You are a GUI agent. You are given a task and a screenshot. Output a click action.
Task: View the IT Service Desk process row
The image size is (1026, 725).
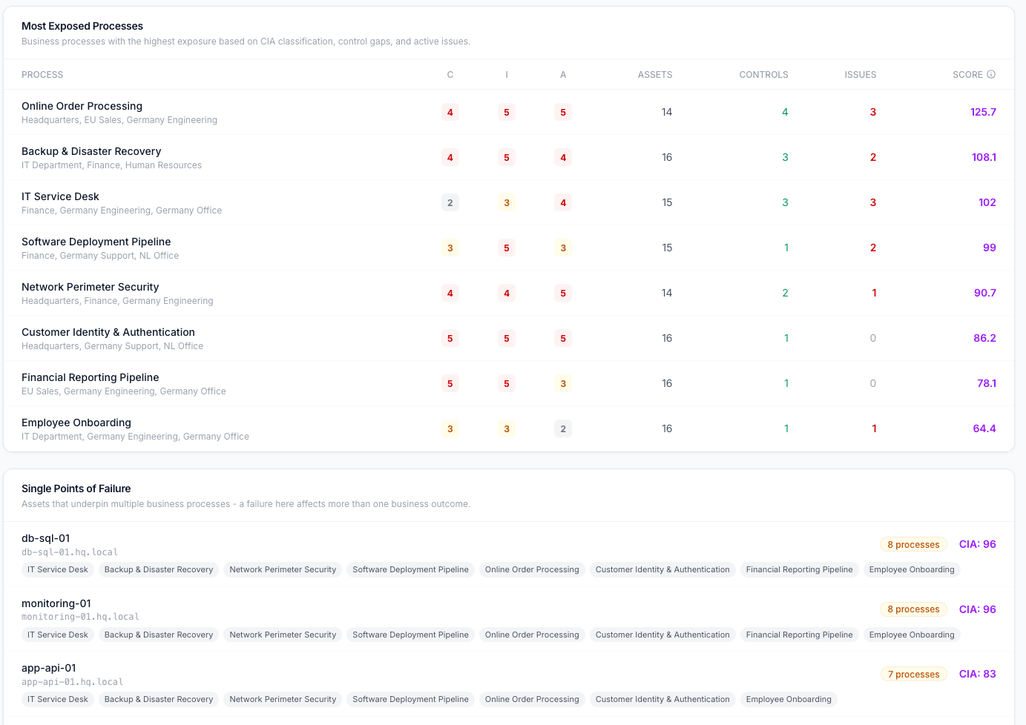(x=60, y=196)
